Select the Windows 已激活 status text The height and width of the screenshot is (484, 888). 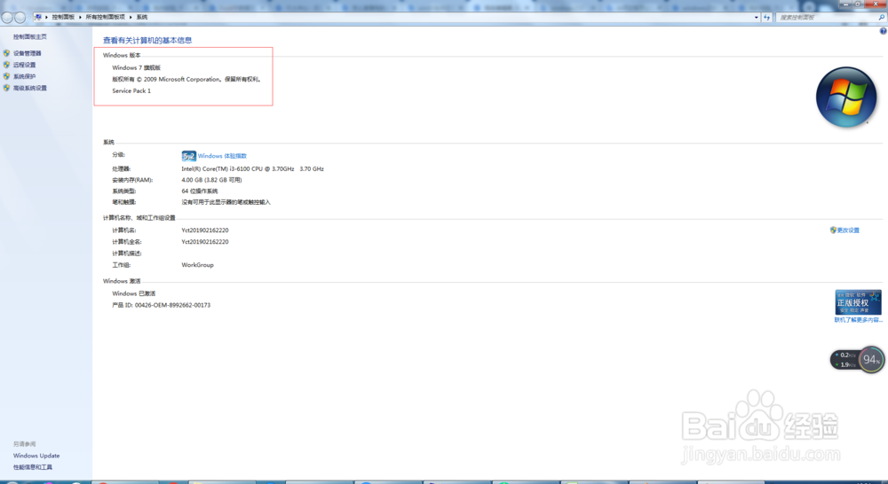pos(134,293)
